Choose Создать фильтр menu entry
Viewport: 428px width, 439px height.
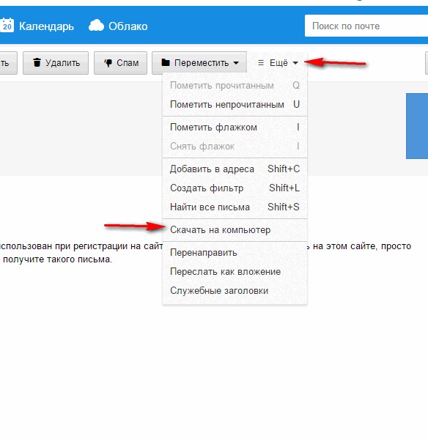[x=235, y=188]
